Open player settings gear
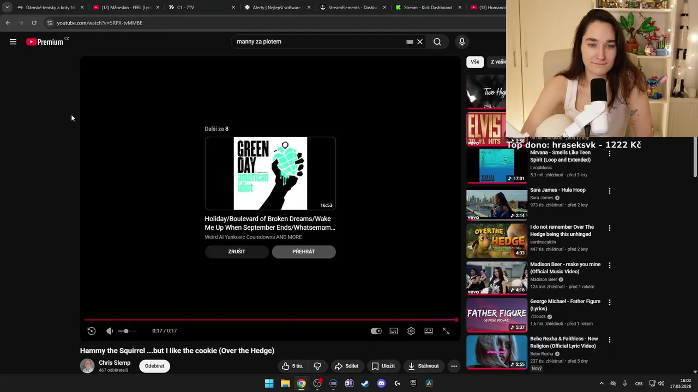 click(411, 331)
